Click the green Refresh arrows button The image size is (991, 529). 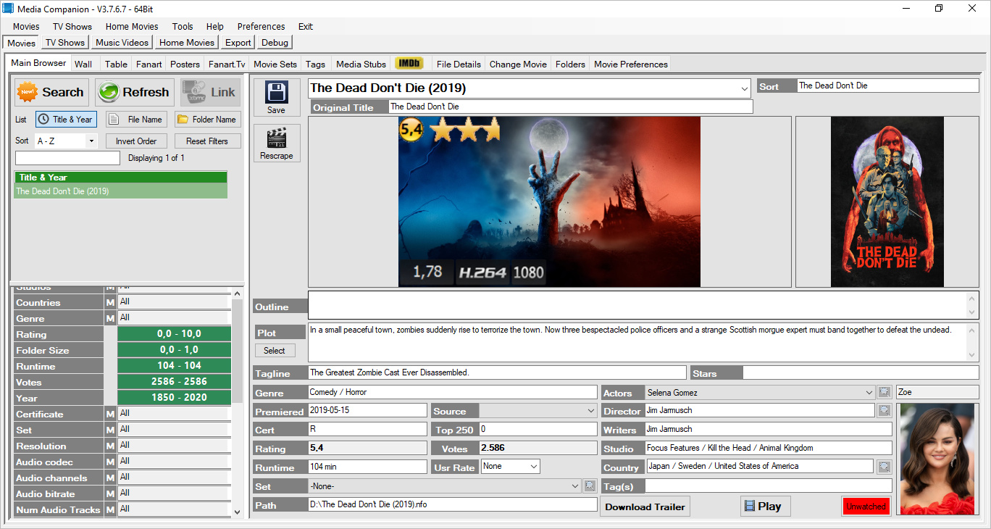(135, 92)
